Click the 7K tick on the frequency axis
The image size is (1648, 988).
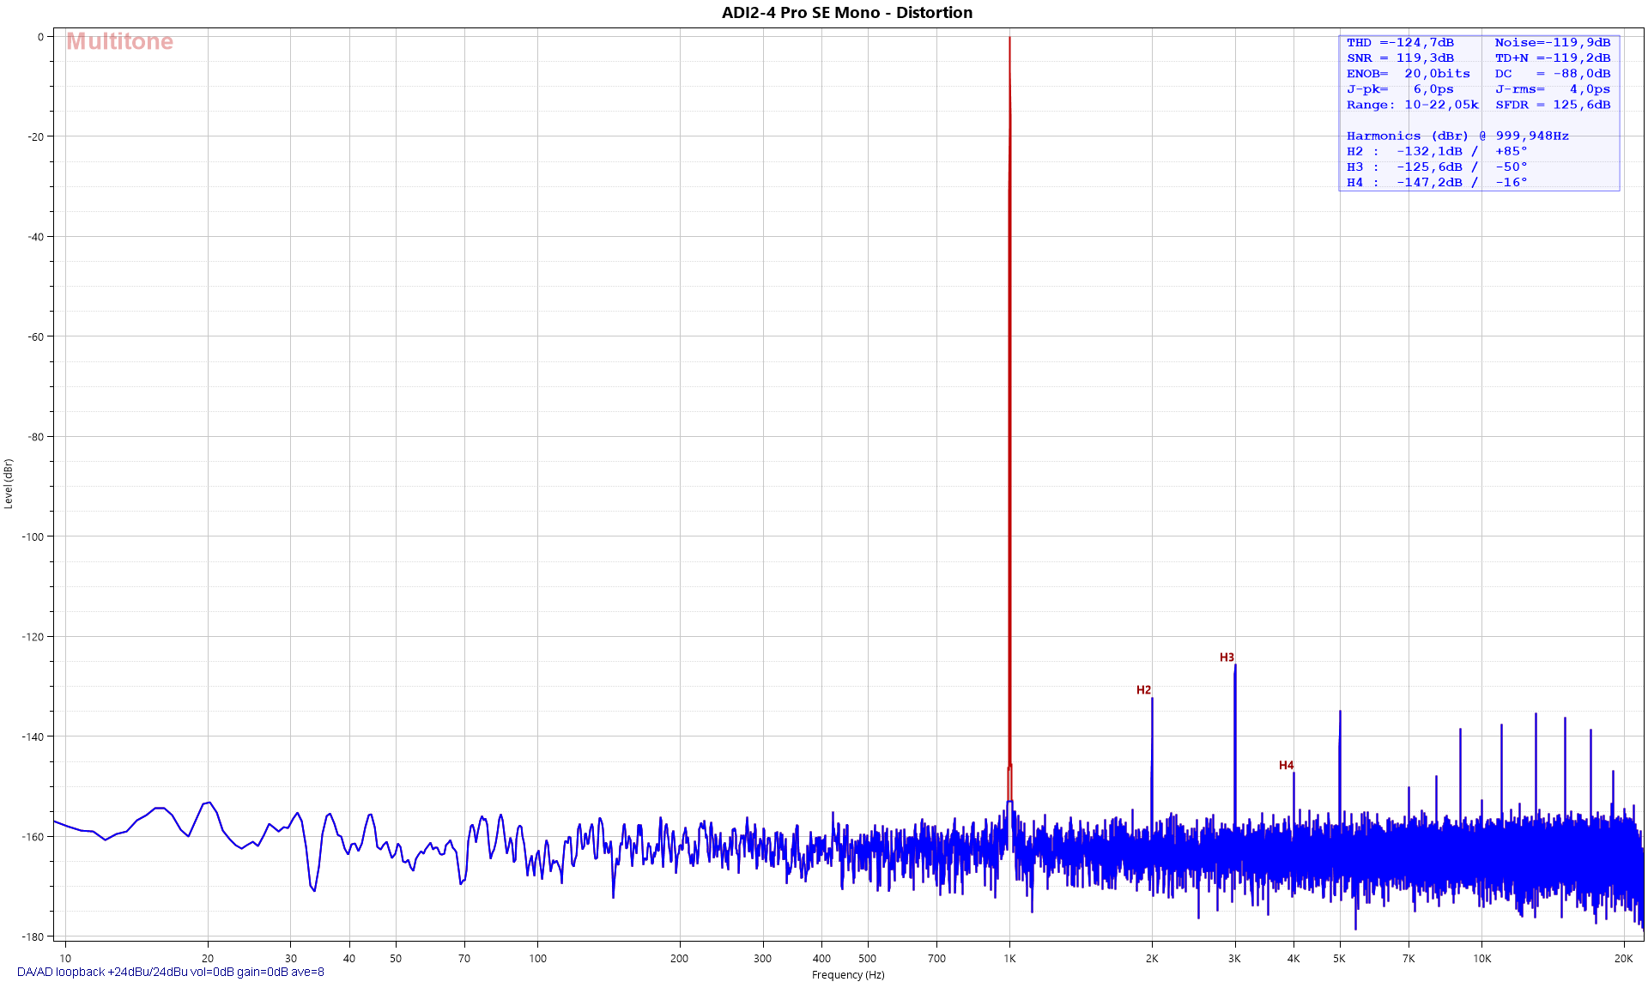point(1409,959)
